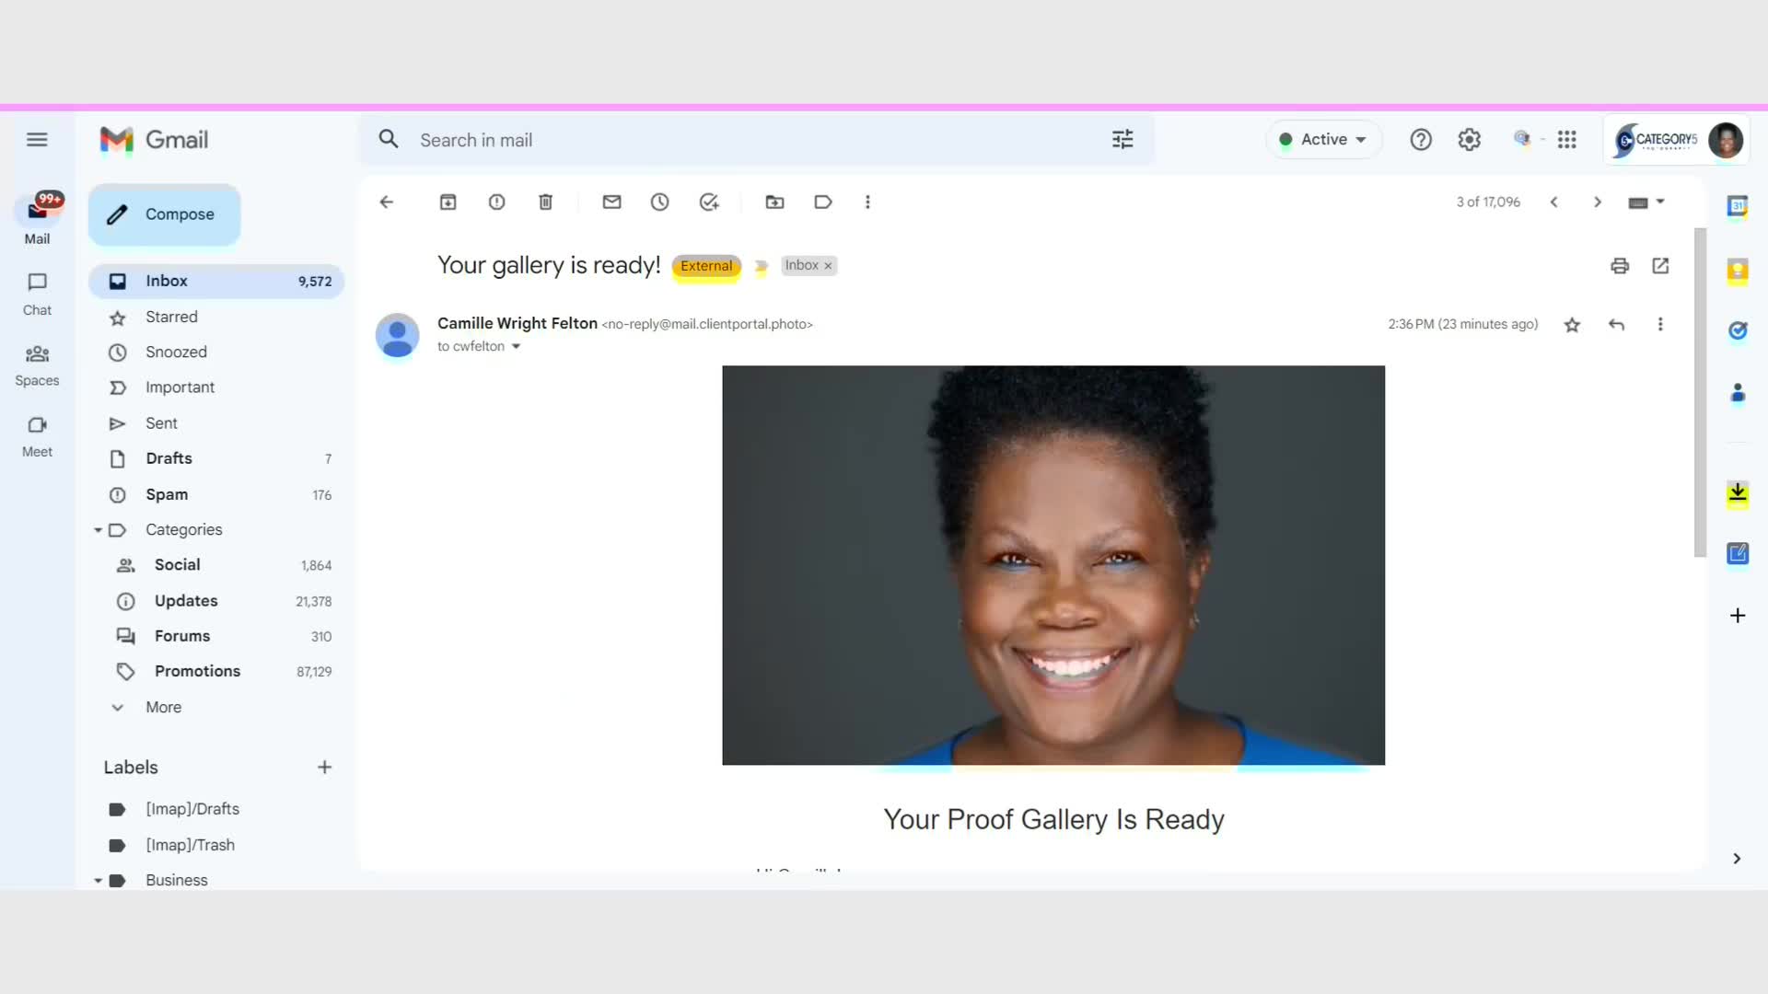Remove the Inbox label from this message

[x=828, y=266]
